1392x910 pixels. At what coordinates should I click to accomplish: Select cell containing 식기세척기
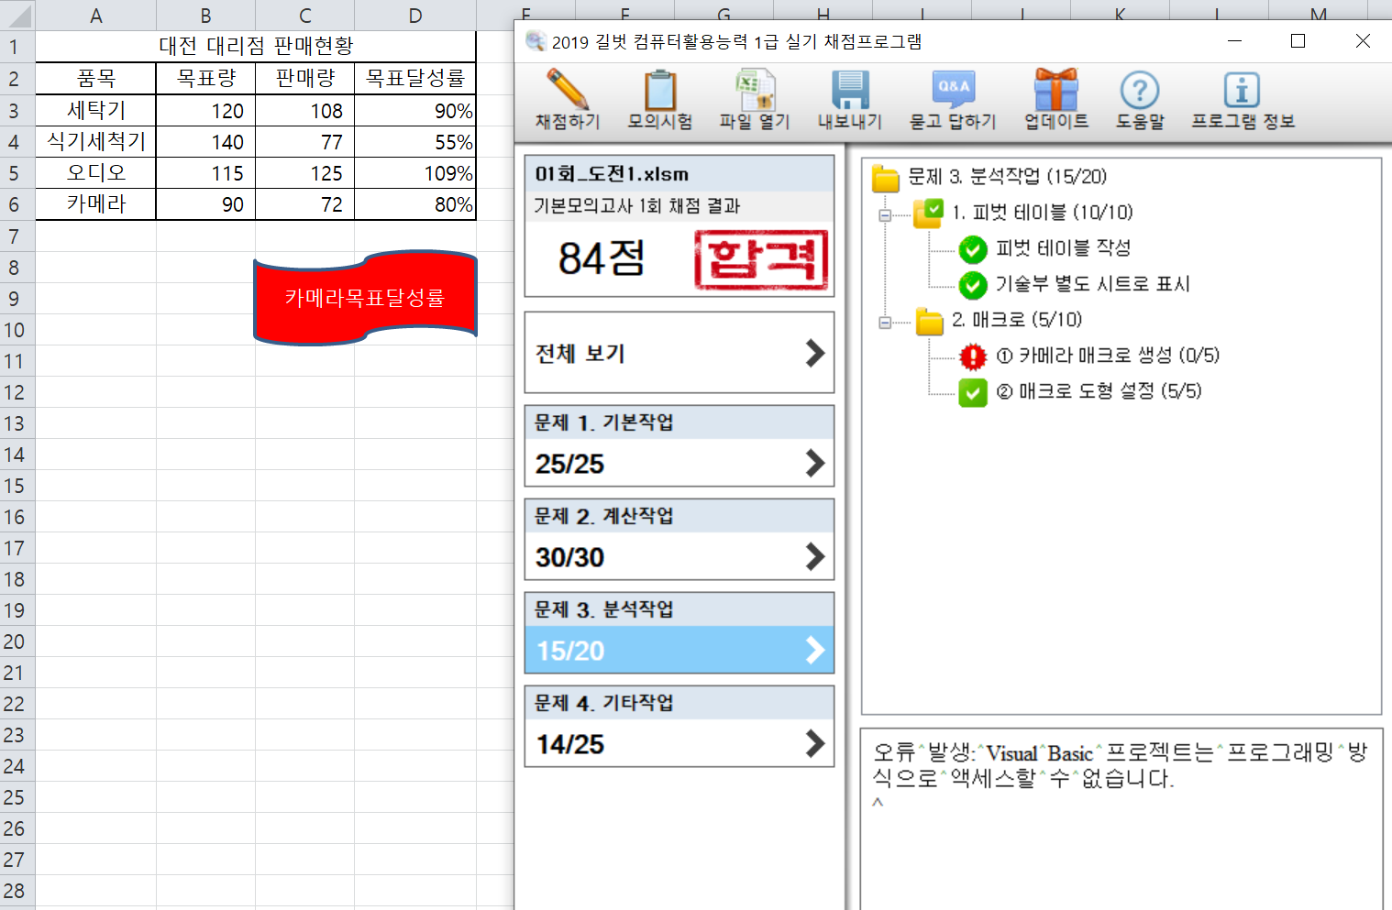click(96, 142)
